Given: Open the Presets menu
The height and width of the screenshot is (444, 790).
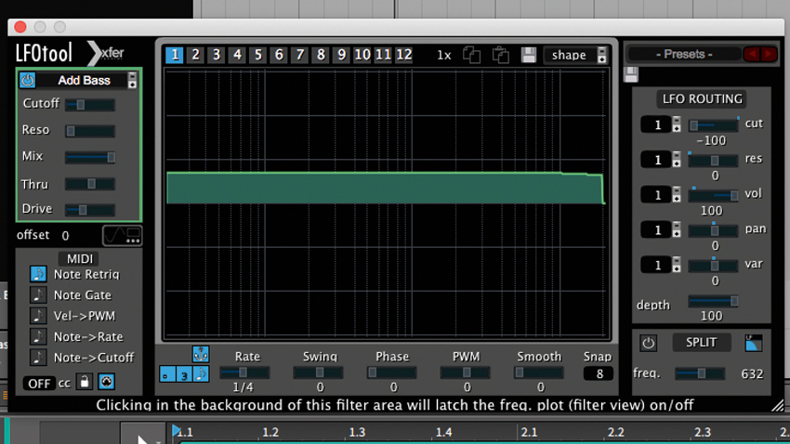Looking at the screenshot, I should (684, 54).
